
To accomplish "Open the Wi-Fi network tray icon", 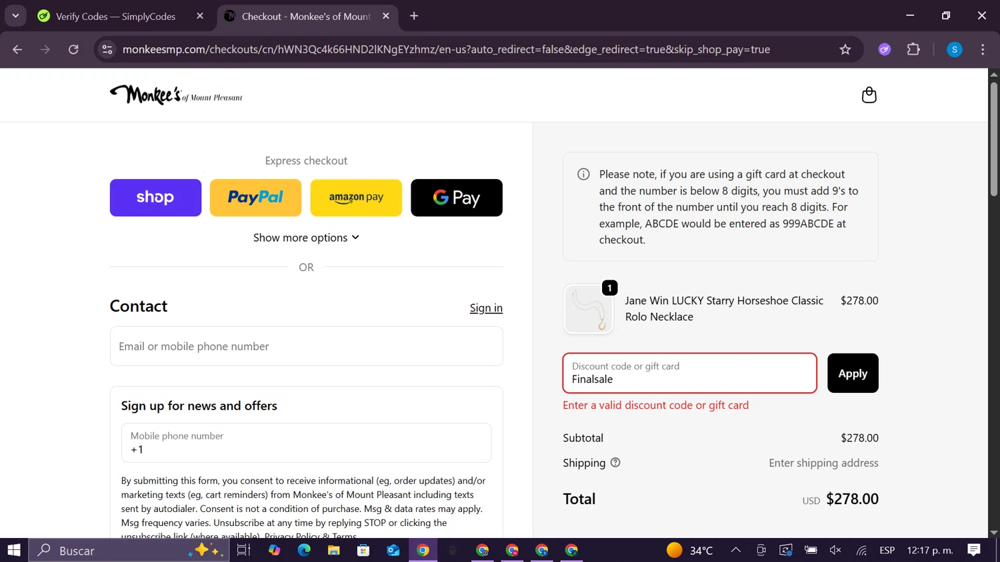I will [861, 550].
